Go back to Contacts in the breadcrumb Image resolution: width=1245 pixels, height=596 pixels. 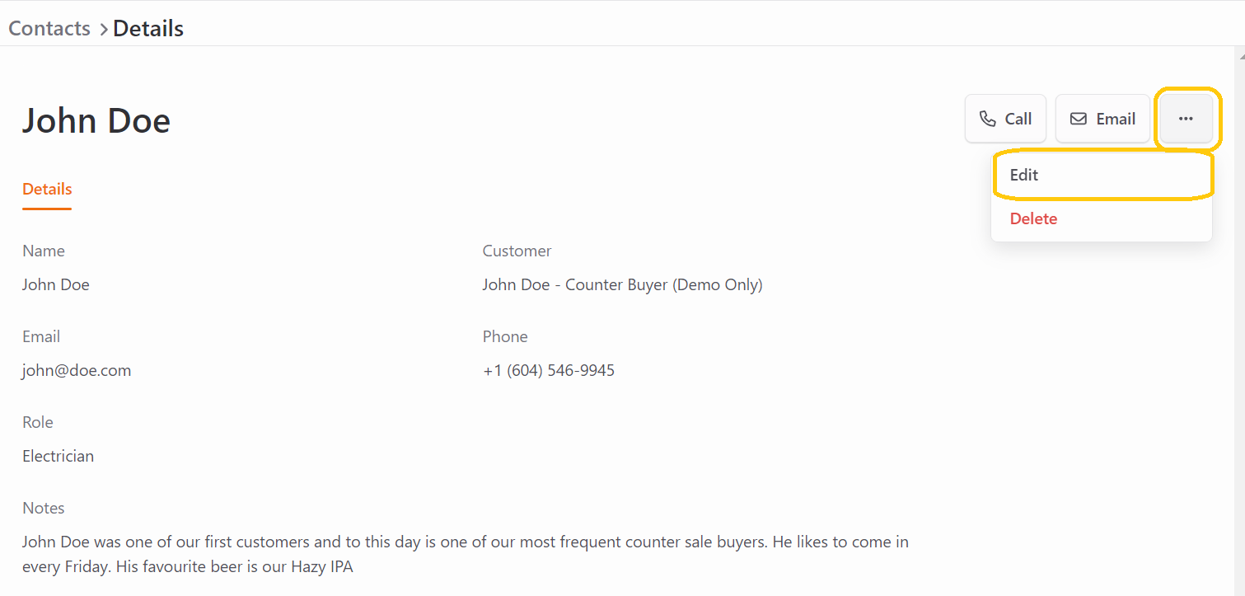(x=49, y=28)
